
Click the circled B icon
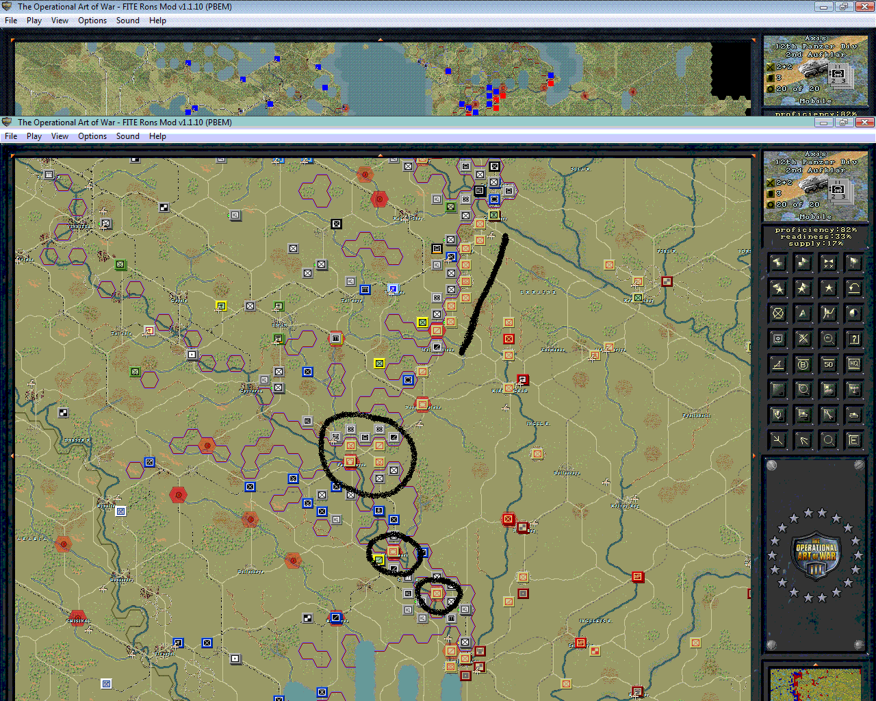803,364
